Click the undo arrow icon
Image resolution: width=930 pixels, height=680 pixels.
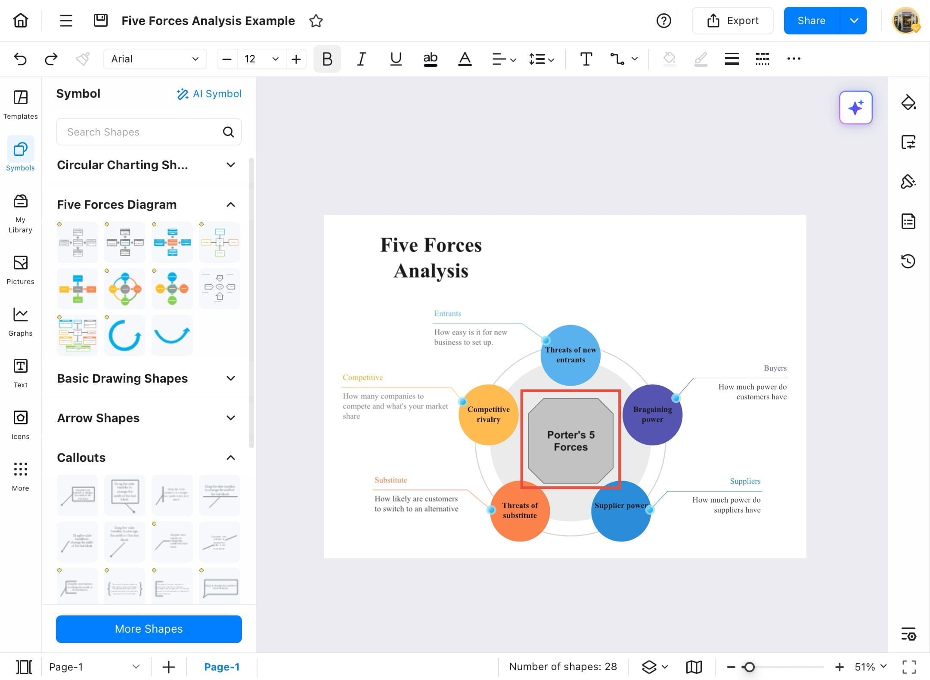click(x=20, y=59)
